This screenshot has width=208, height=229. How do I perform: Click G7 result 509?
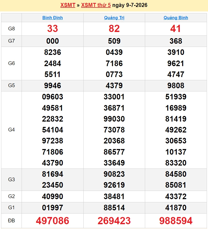click(114, 41)
